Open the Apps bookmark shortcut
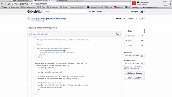 click(4, 7)
